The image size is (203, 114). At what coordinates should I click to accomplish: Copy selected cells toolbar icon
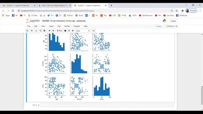coord(41,31)
